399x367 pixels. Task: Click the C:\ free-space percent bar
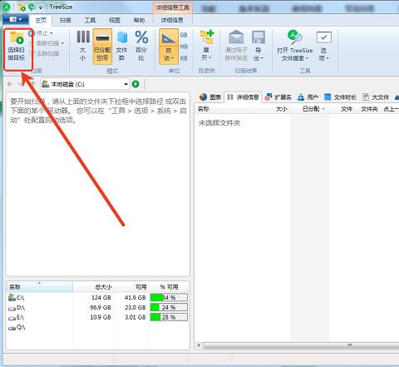tap(169, 298)
